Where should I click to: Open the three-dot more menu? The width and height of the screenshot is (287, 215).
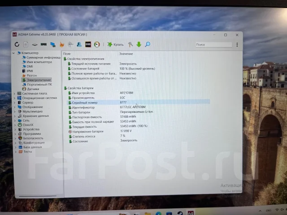[237, 45]
